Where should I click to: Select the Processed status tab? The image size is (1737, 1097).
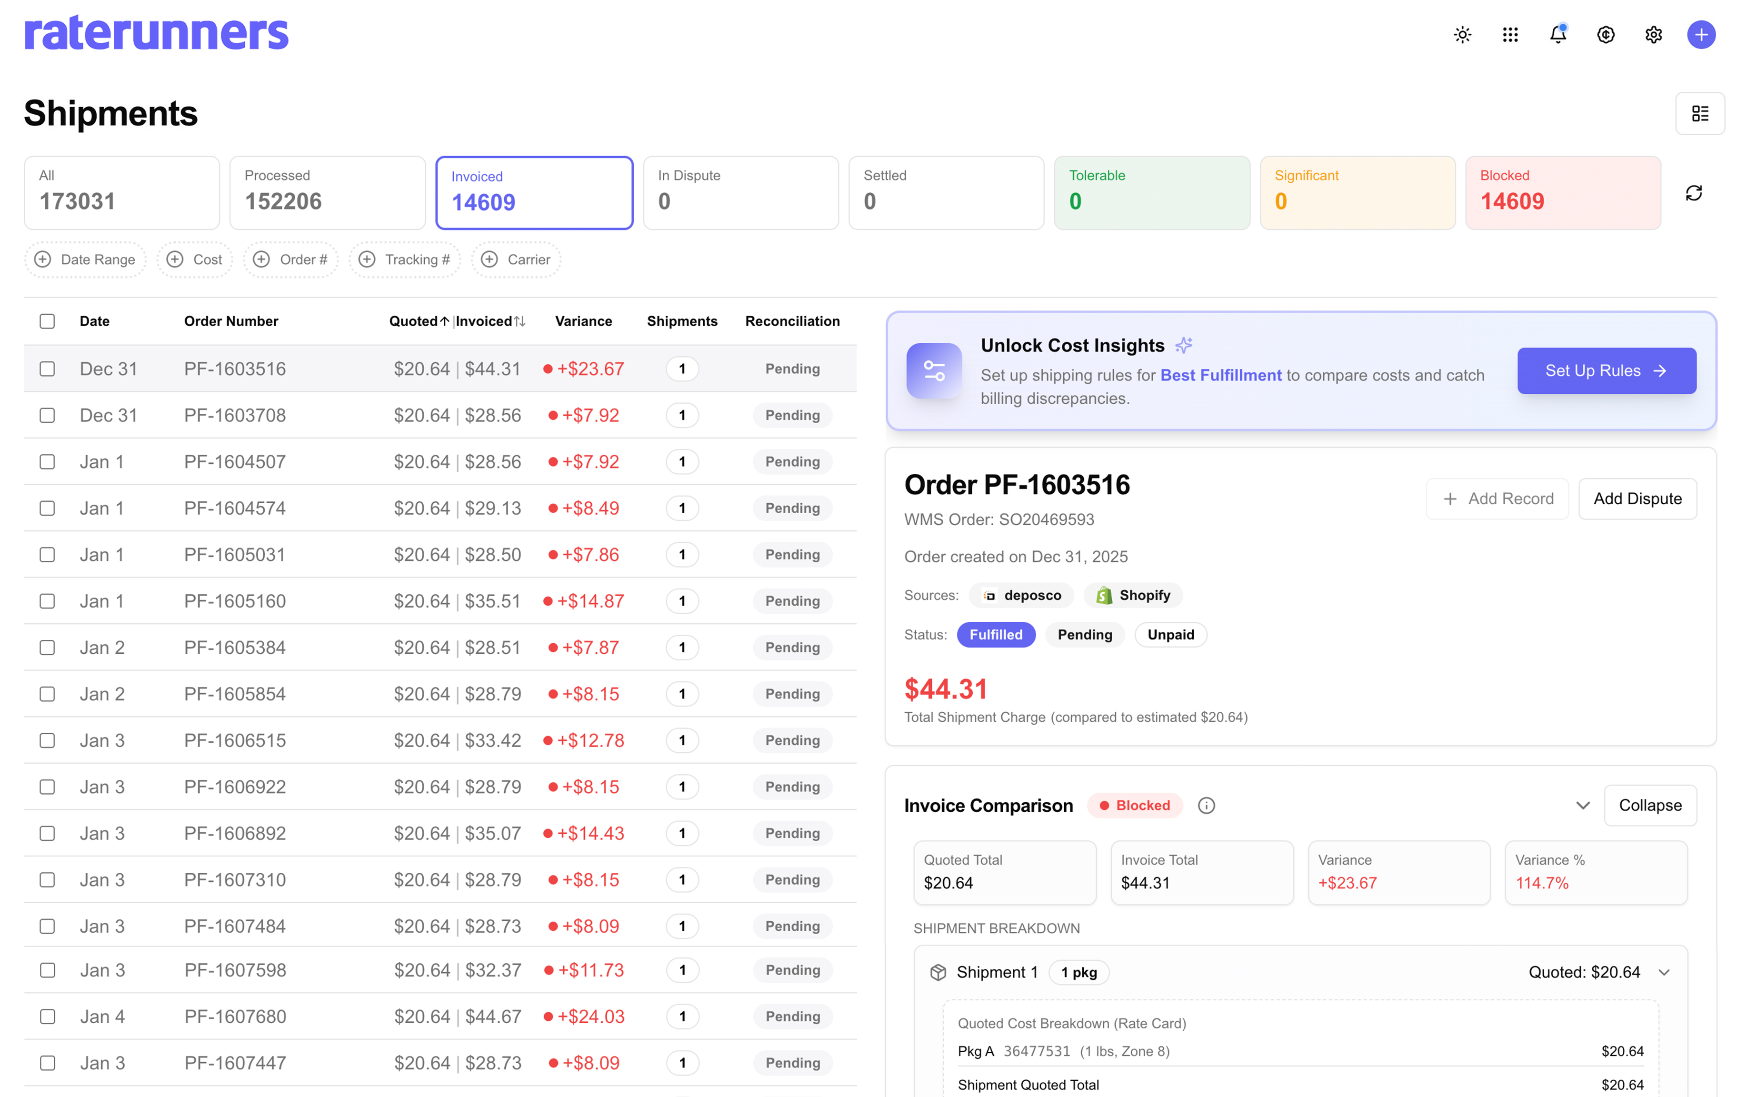327,192
